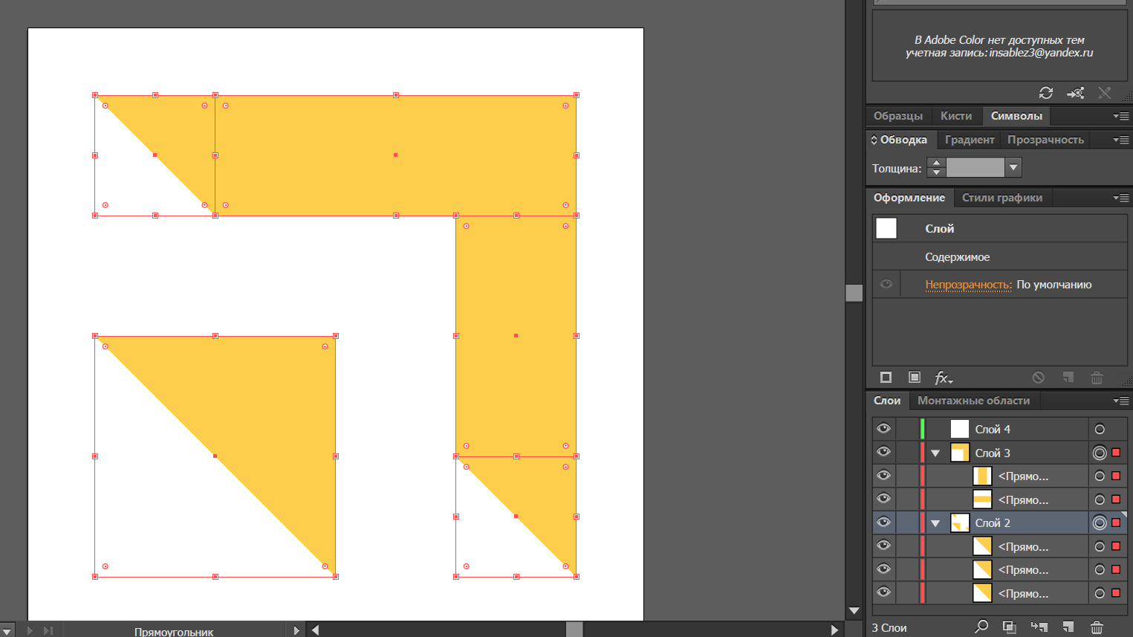
Task: Open the Монтажные области tab
Action: (973, 401)
